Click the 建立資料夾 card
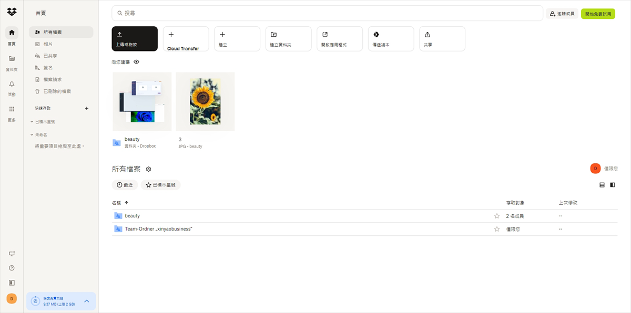 pyautogui.click(x=288, y=39)
